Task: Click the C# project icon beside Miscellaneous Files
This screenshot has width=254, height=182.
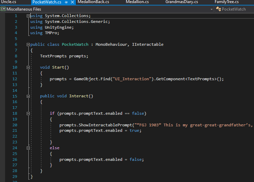Action: pos(3,9)
